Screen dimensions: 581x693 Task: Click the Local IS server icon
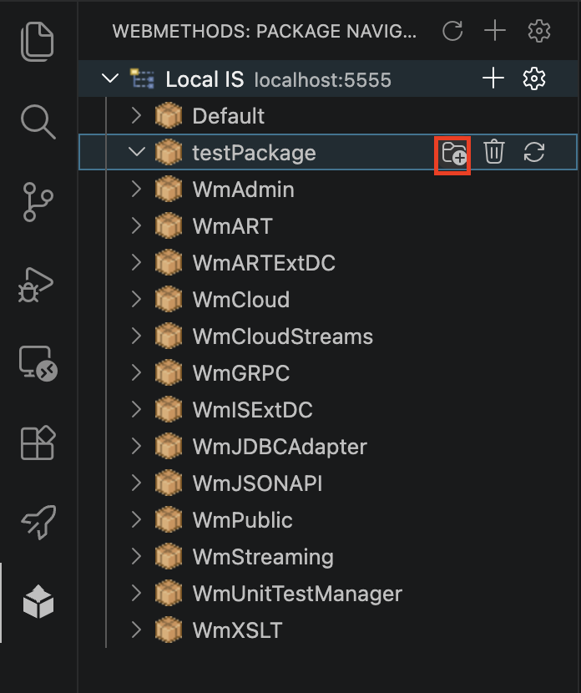click(x=142, y=78)
